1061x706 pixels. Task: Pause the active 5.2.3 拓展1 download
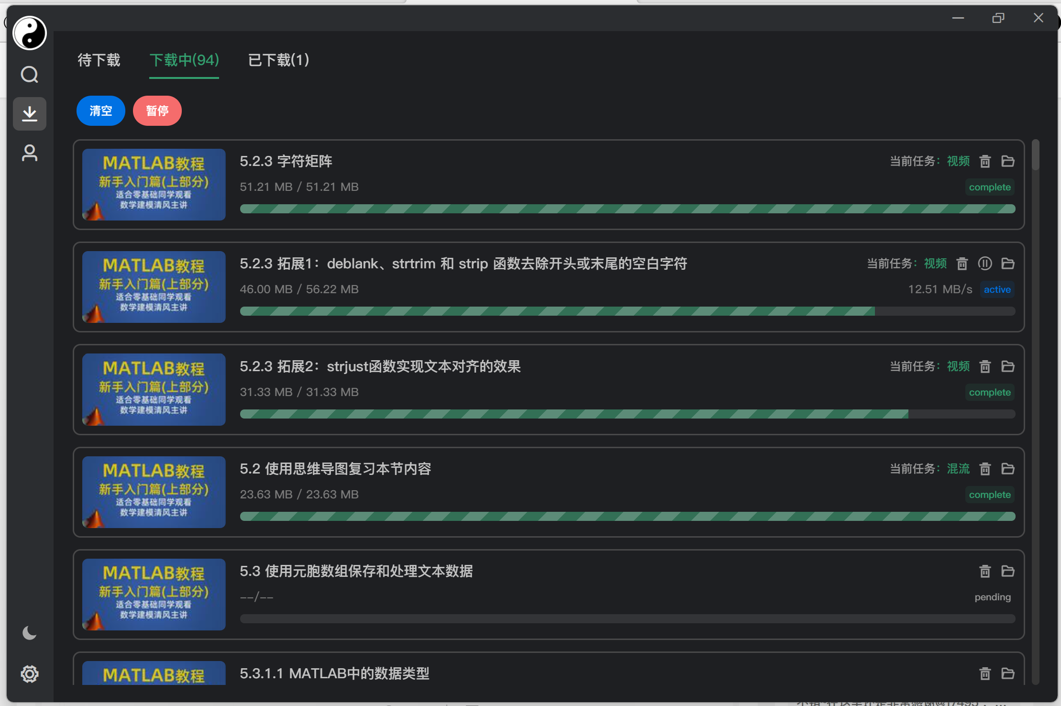(x=985, y=264)
